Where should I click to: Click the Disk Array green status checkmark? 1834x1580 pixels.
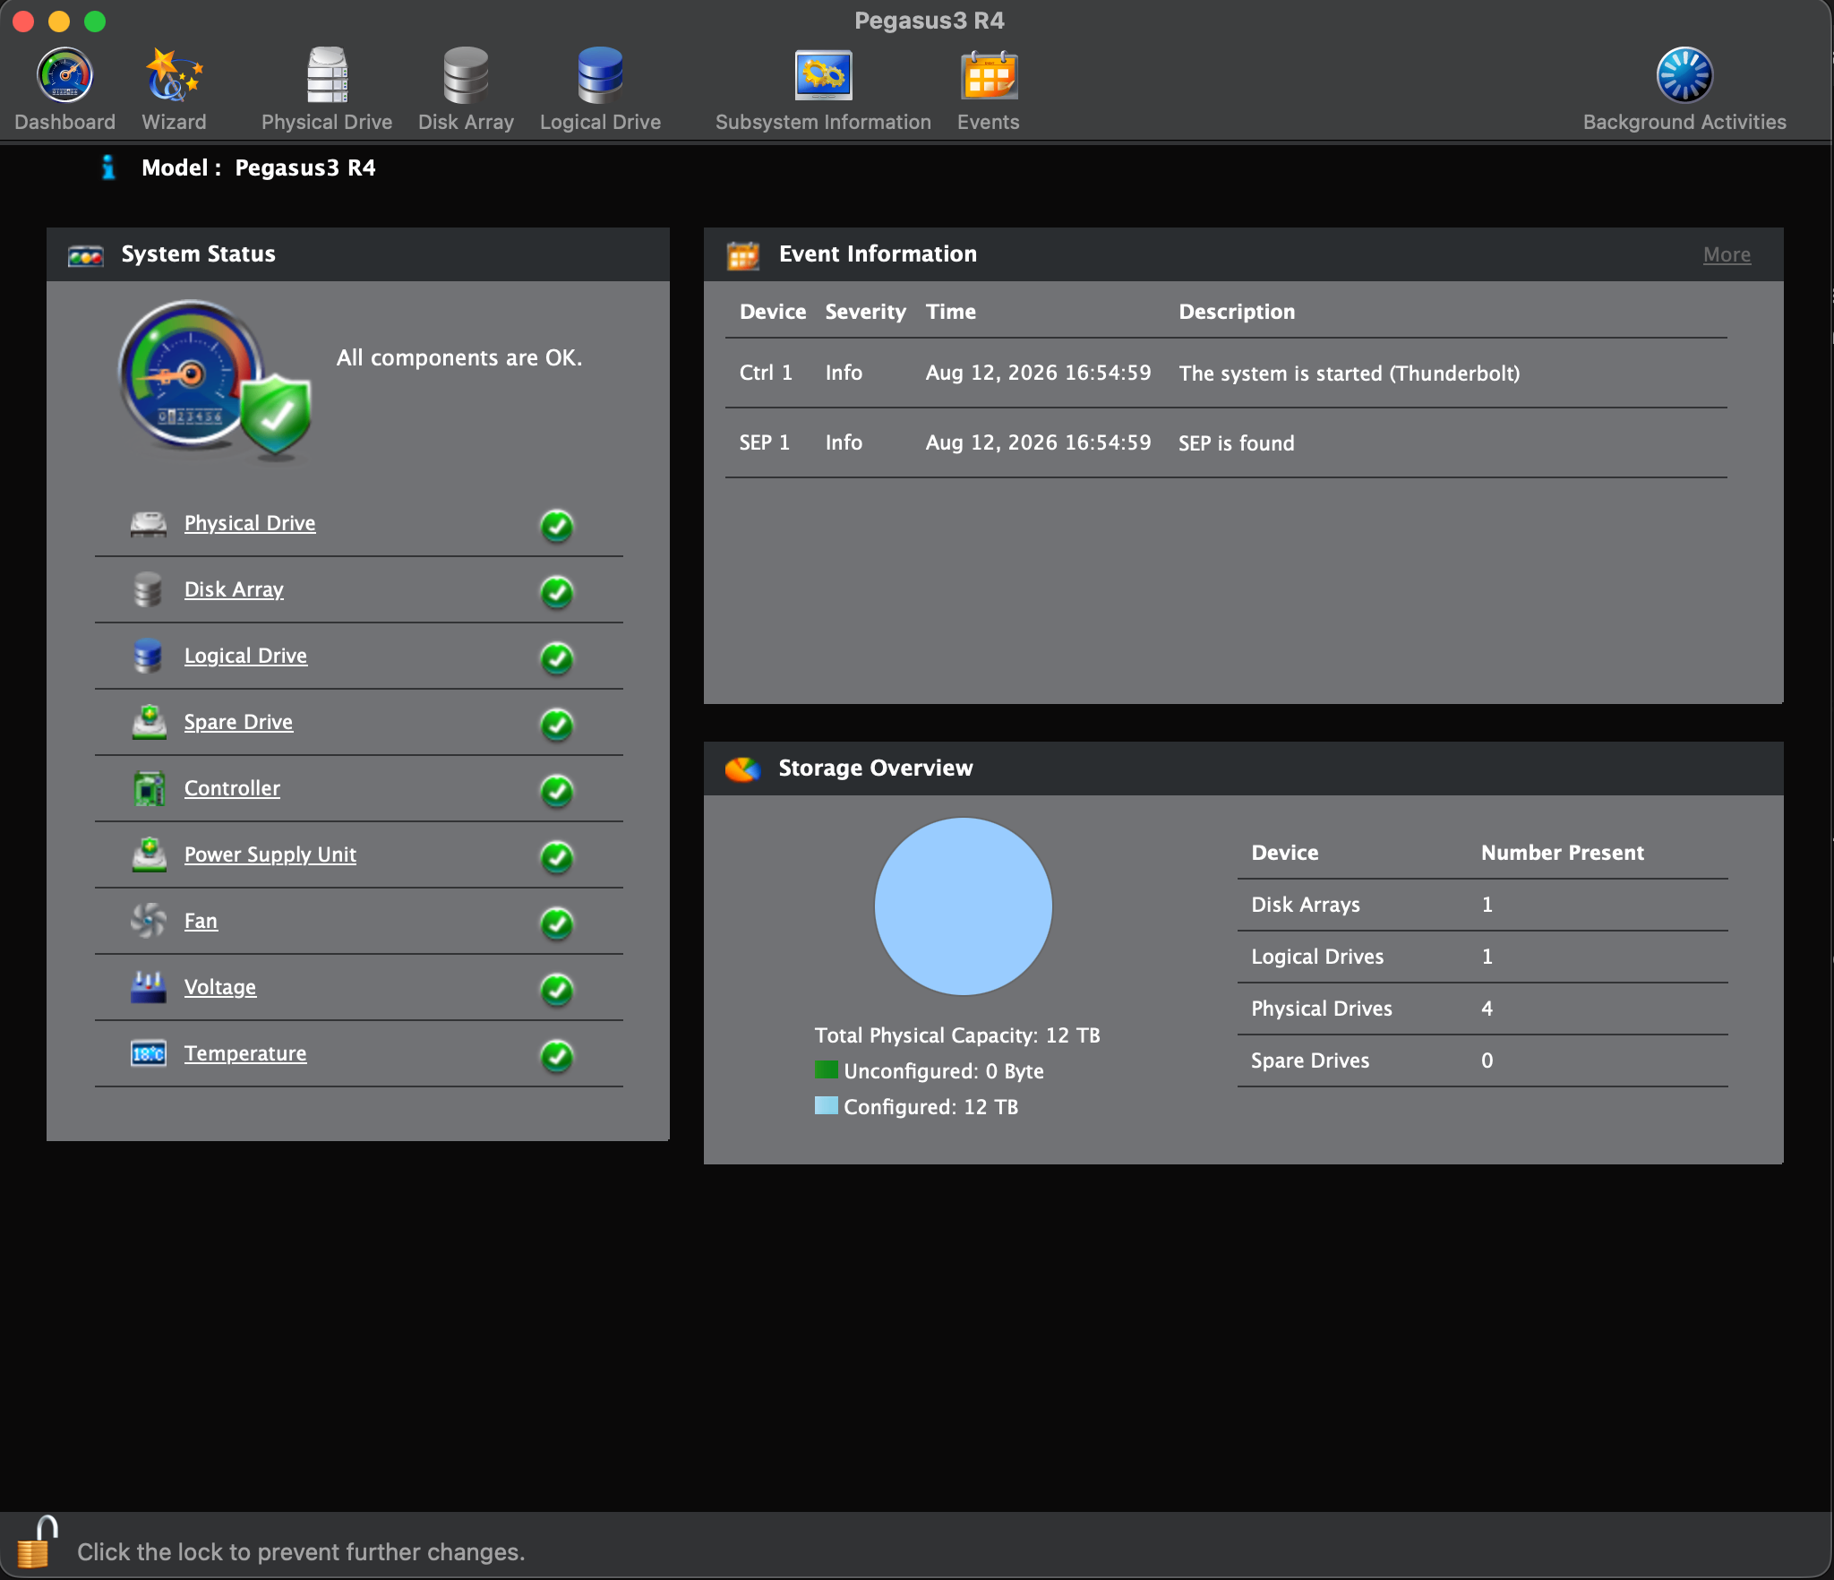click(557, 592)
